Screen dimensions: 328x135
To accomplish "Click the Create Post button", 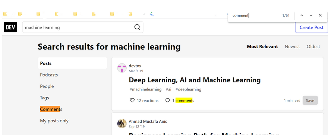I will pyautogui.click(x=312, y=27).
